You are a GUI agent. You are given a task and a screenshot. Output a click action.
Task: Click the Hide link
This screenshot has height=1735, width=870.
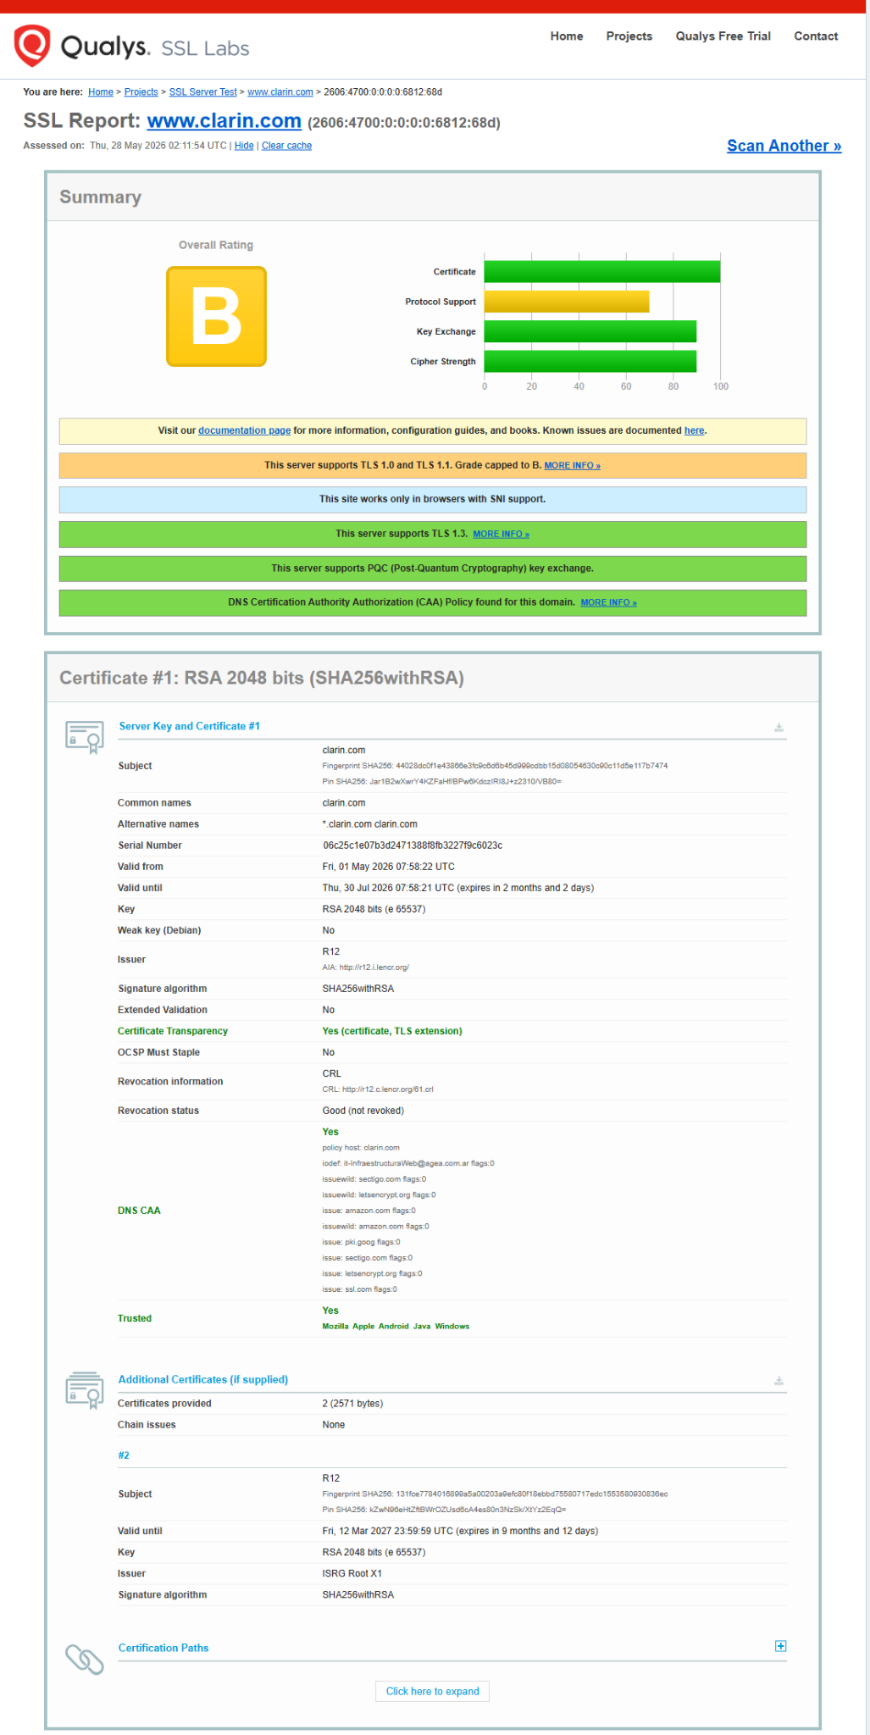[244, 146]
